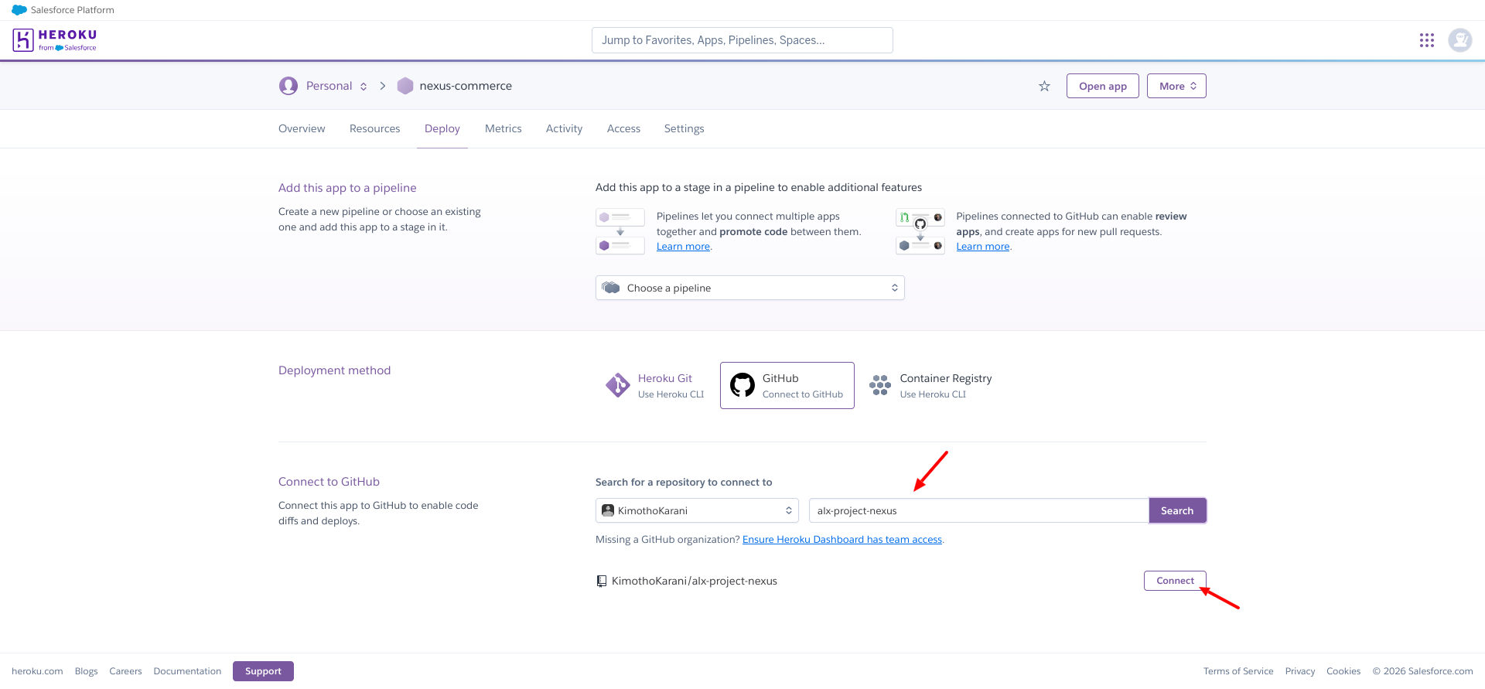Open the apps grid launcher icon
The height and width of the screenshot is (689, 1485).
(1427, 40)
